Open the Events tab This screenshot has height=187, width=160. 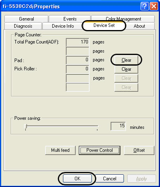click(x=70, y=19)
